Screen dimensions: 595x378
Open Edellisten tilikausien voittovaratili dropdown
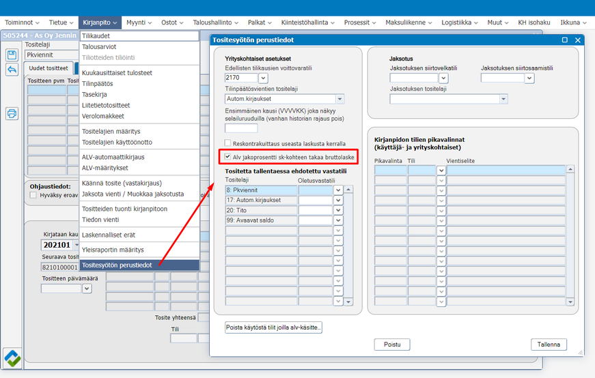[x=263, y=78]
